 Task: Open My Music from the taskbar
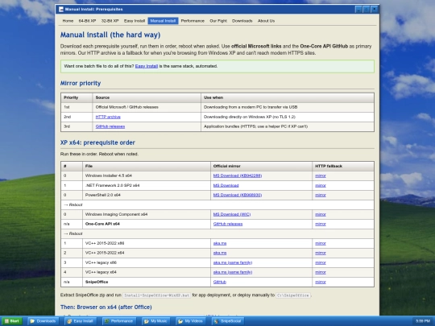point(156,321)
